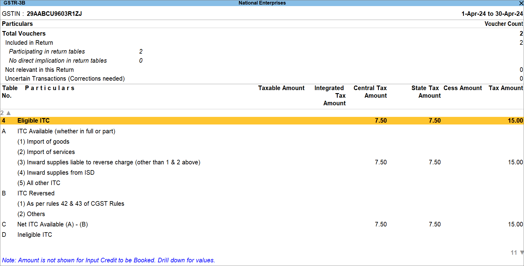Click the scroll down arrow at bottom right
This screenshot has height=266, width=524.
point(522,253)
